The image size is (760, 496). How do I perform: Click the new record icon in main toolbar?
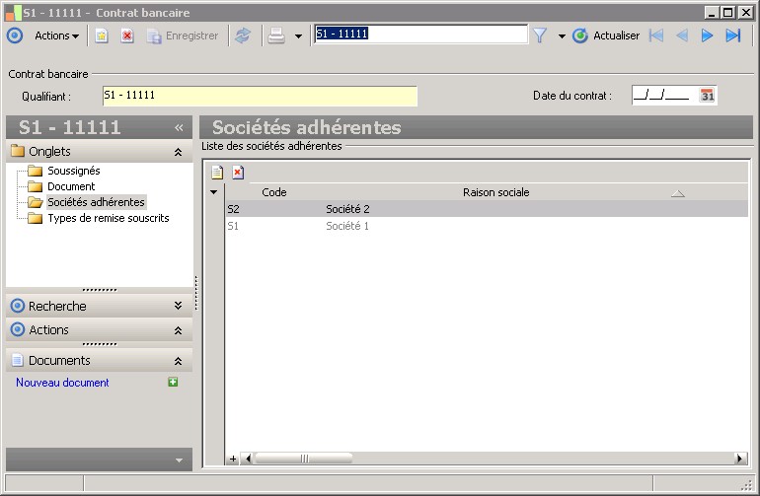pos(101,35)
